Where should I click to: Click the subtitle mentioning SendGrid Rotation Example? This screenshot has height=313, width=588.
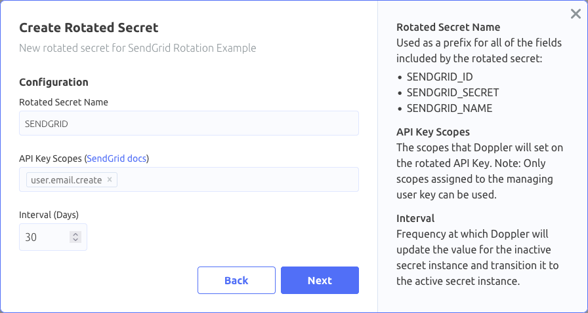point(137,48)
